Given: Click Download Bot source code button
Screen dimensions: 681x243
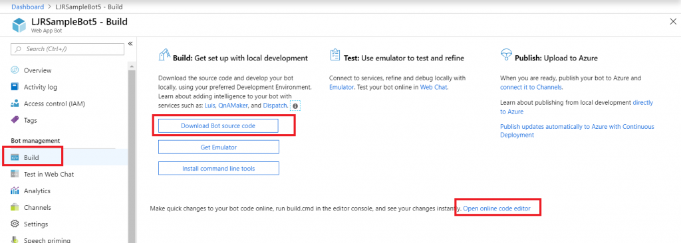Looking at the screenshot, I should coord(218,125).
